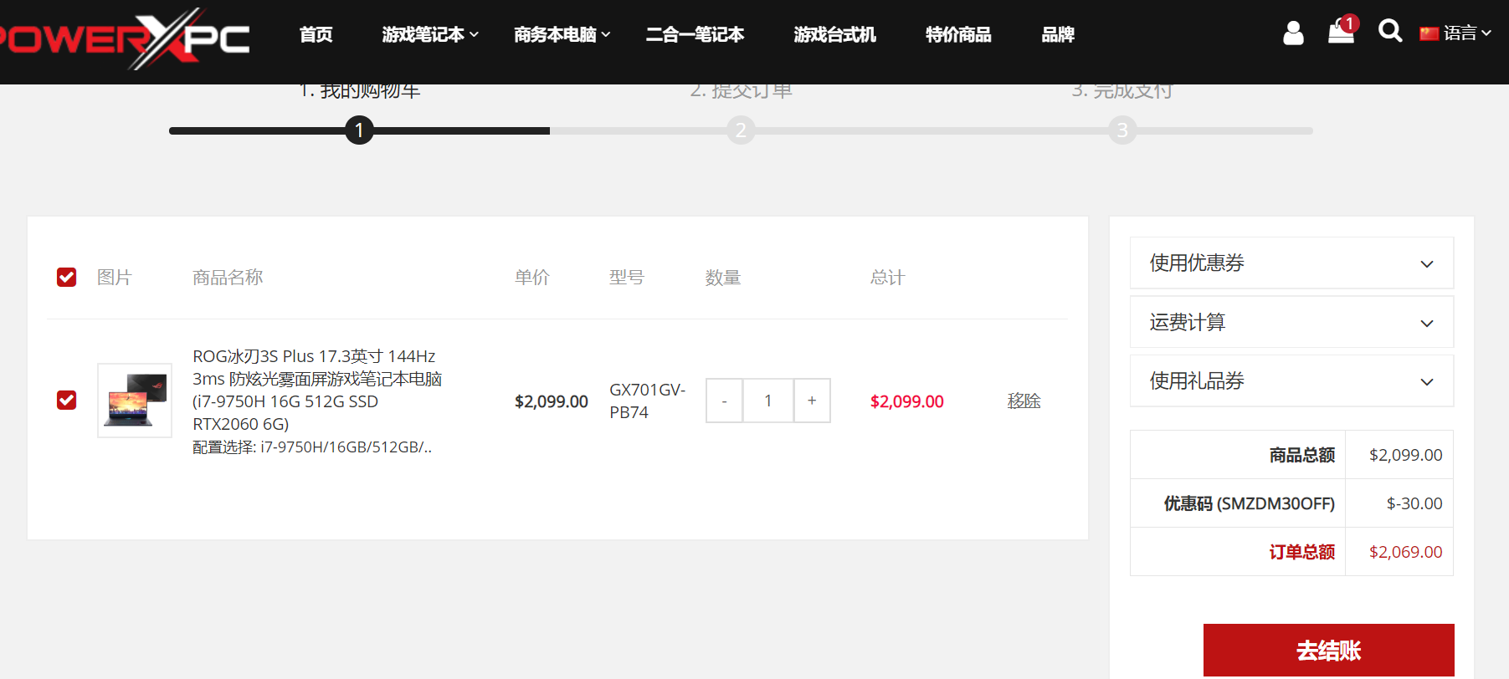Click step 2 circle in progress bar

tap(741, 130)
